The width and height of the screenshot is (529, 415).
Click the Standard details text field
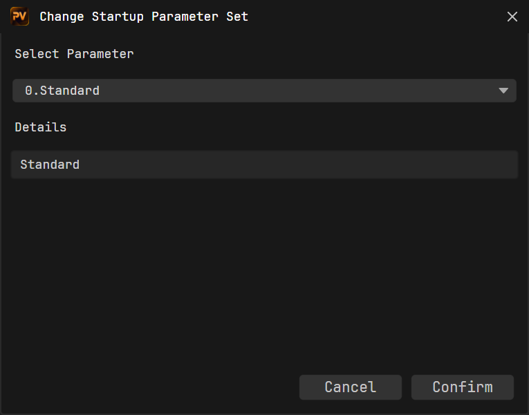click(x=264, y=165)
